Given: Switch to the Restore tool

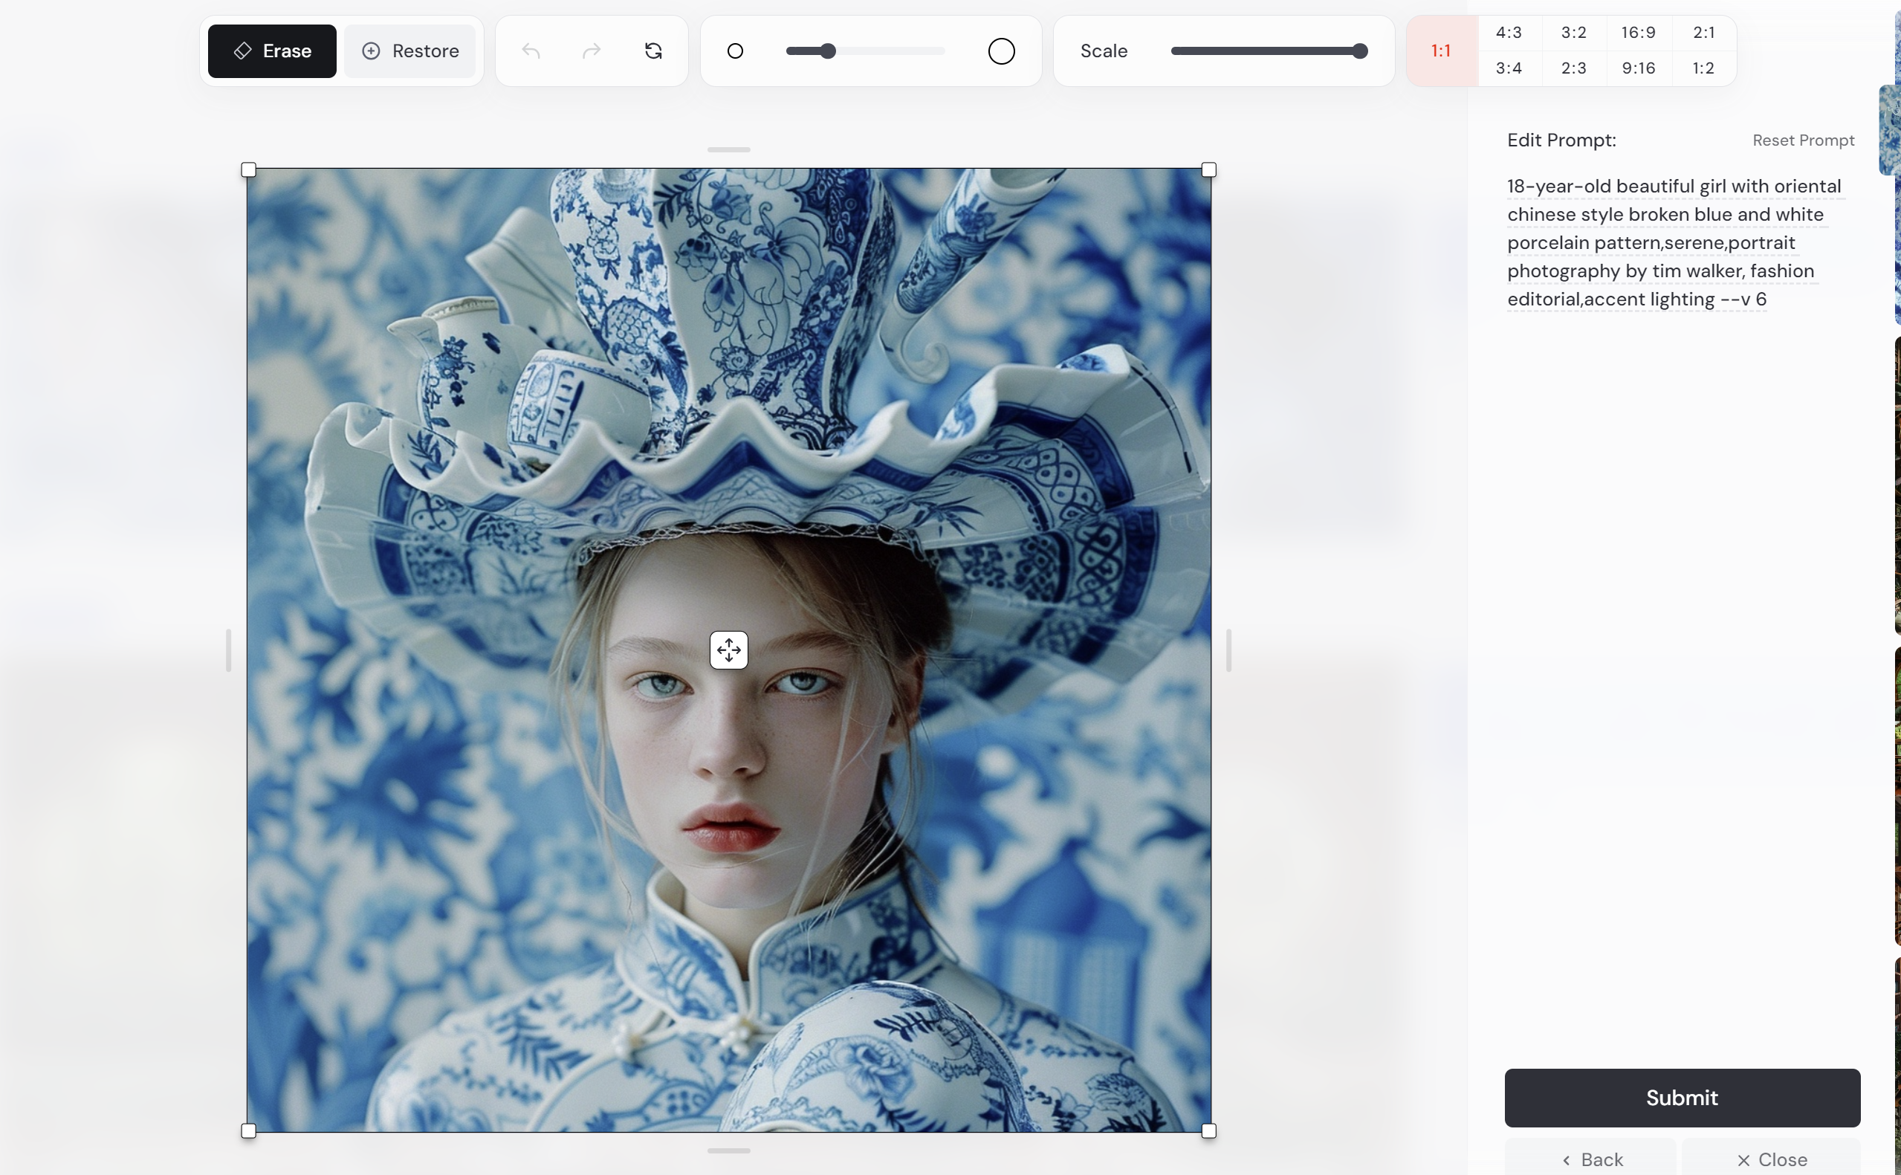Looking at the screenshot, I should point(410,50).
